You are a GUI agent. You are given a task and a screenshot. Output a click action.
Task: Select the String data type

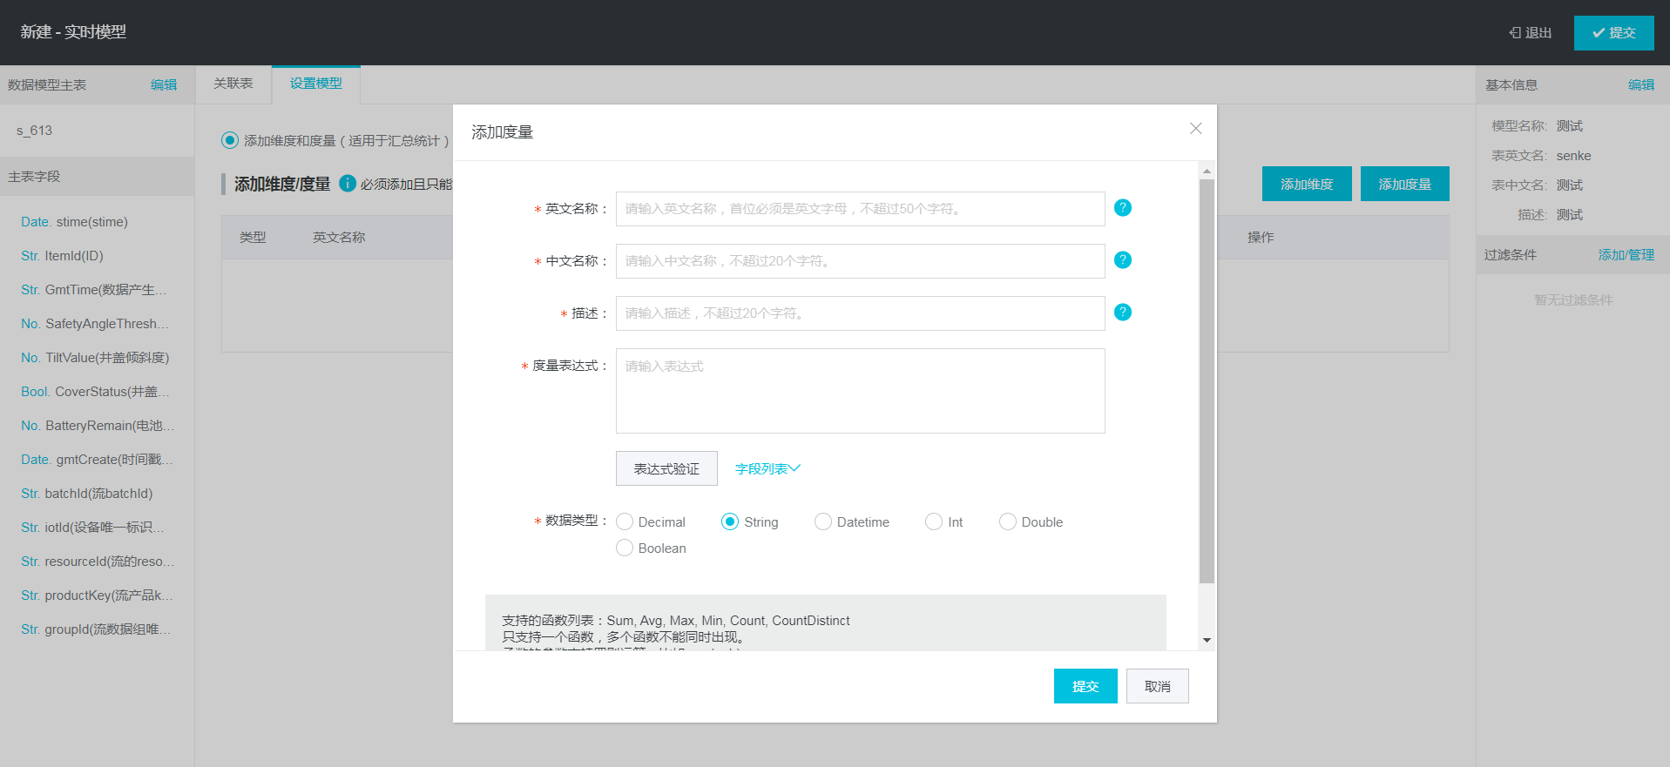(x=730, y=522)
